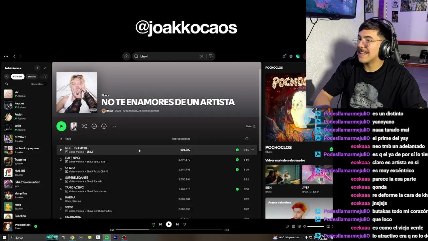
Task: Select the track 'SUPERELEGANTE'
Action: pos(156,179)
